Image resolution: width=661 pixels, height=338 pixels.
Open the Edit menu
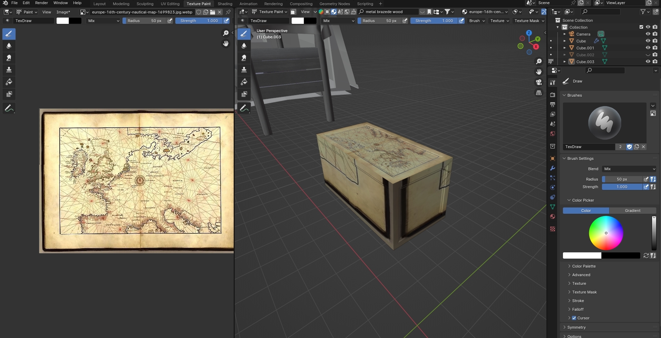pyautogui.click(x=26, y=3)
